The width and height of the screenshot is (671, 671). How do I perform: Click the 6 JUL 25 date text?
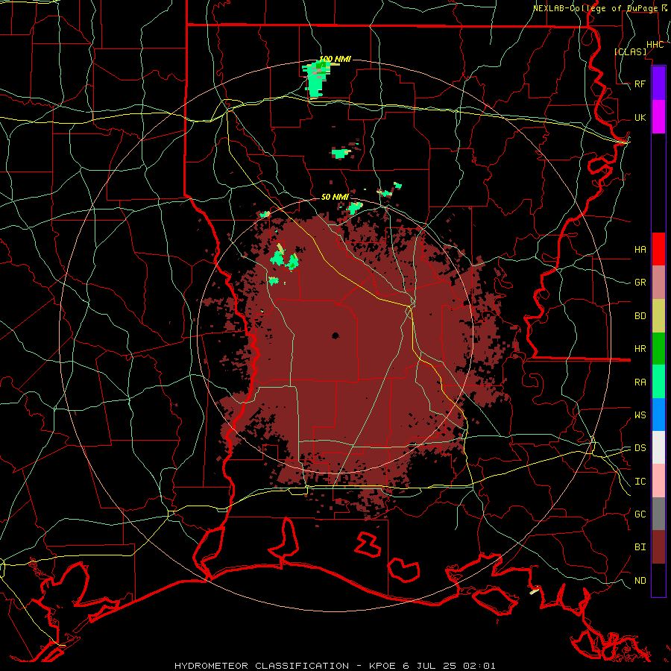tap(430, 666)
